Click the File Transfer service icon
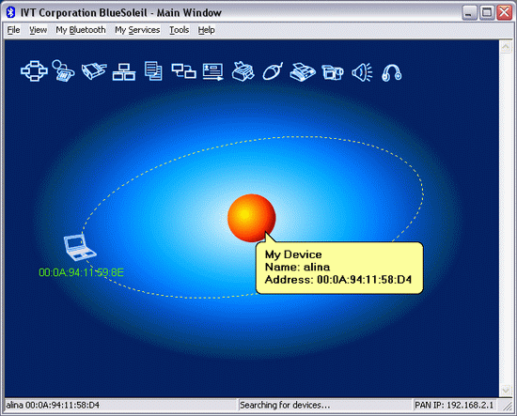The width and height of the screenshot is (517, 416). pyautogui.click(x=153, y=70)
